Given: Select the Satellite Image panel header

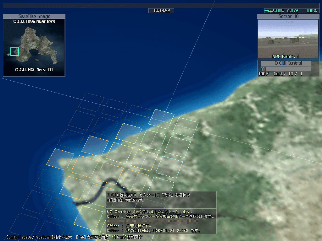Looking at the screenshot, I should [x=34, y=16].
